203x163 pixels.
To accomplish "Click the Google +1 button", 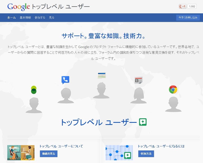I will tap(183, 6).
